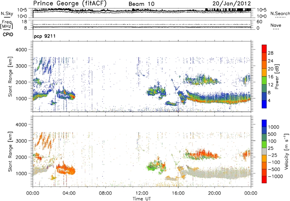The width and height of the screenshot is (290, 201).
Task: Click the "N.Search" legend label
Action: [x=280, y=13]
